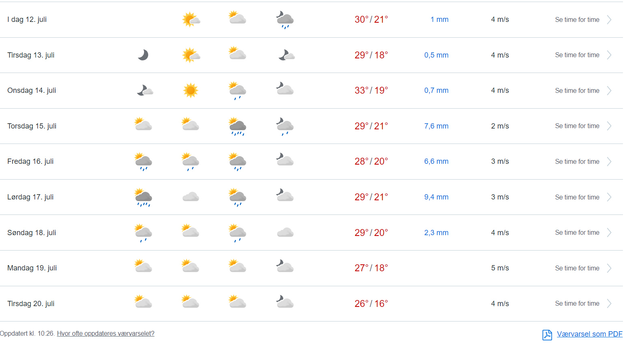Click the night rain icon for I dag 12. juli
Image resolution: width=627 pixels, height=343 pixels.
coord(285,20)
